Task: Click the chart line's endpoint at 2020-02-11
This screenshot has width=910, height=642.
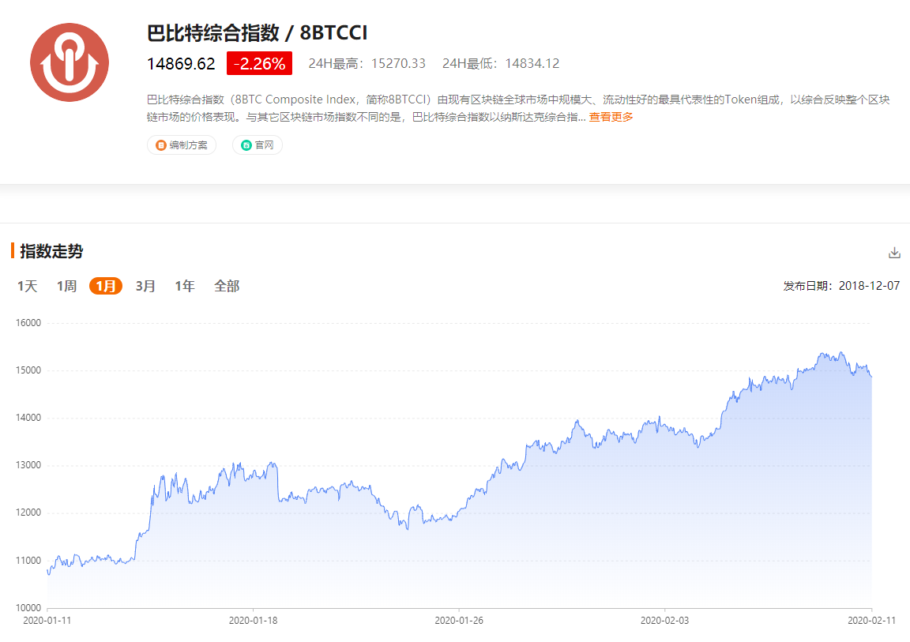Action: click(872, 377)
